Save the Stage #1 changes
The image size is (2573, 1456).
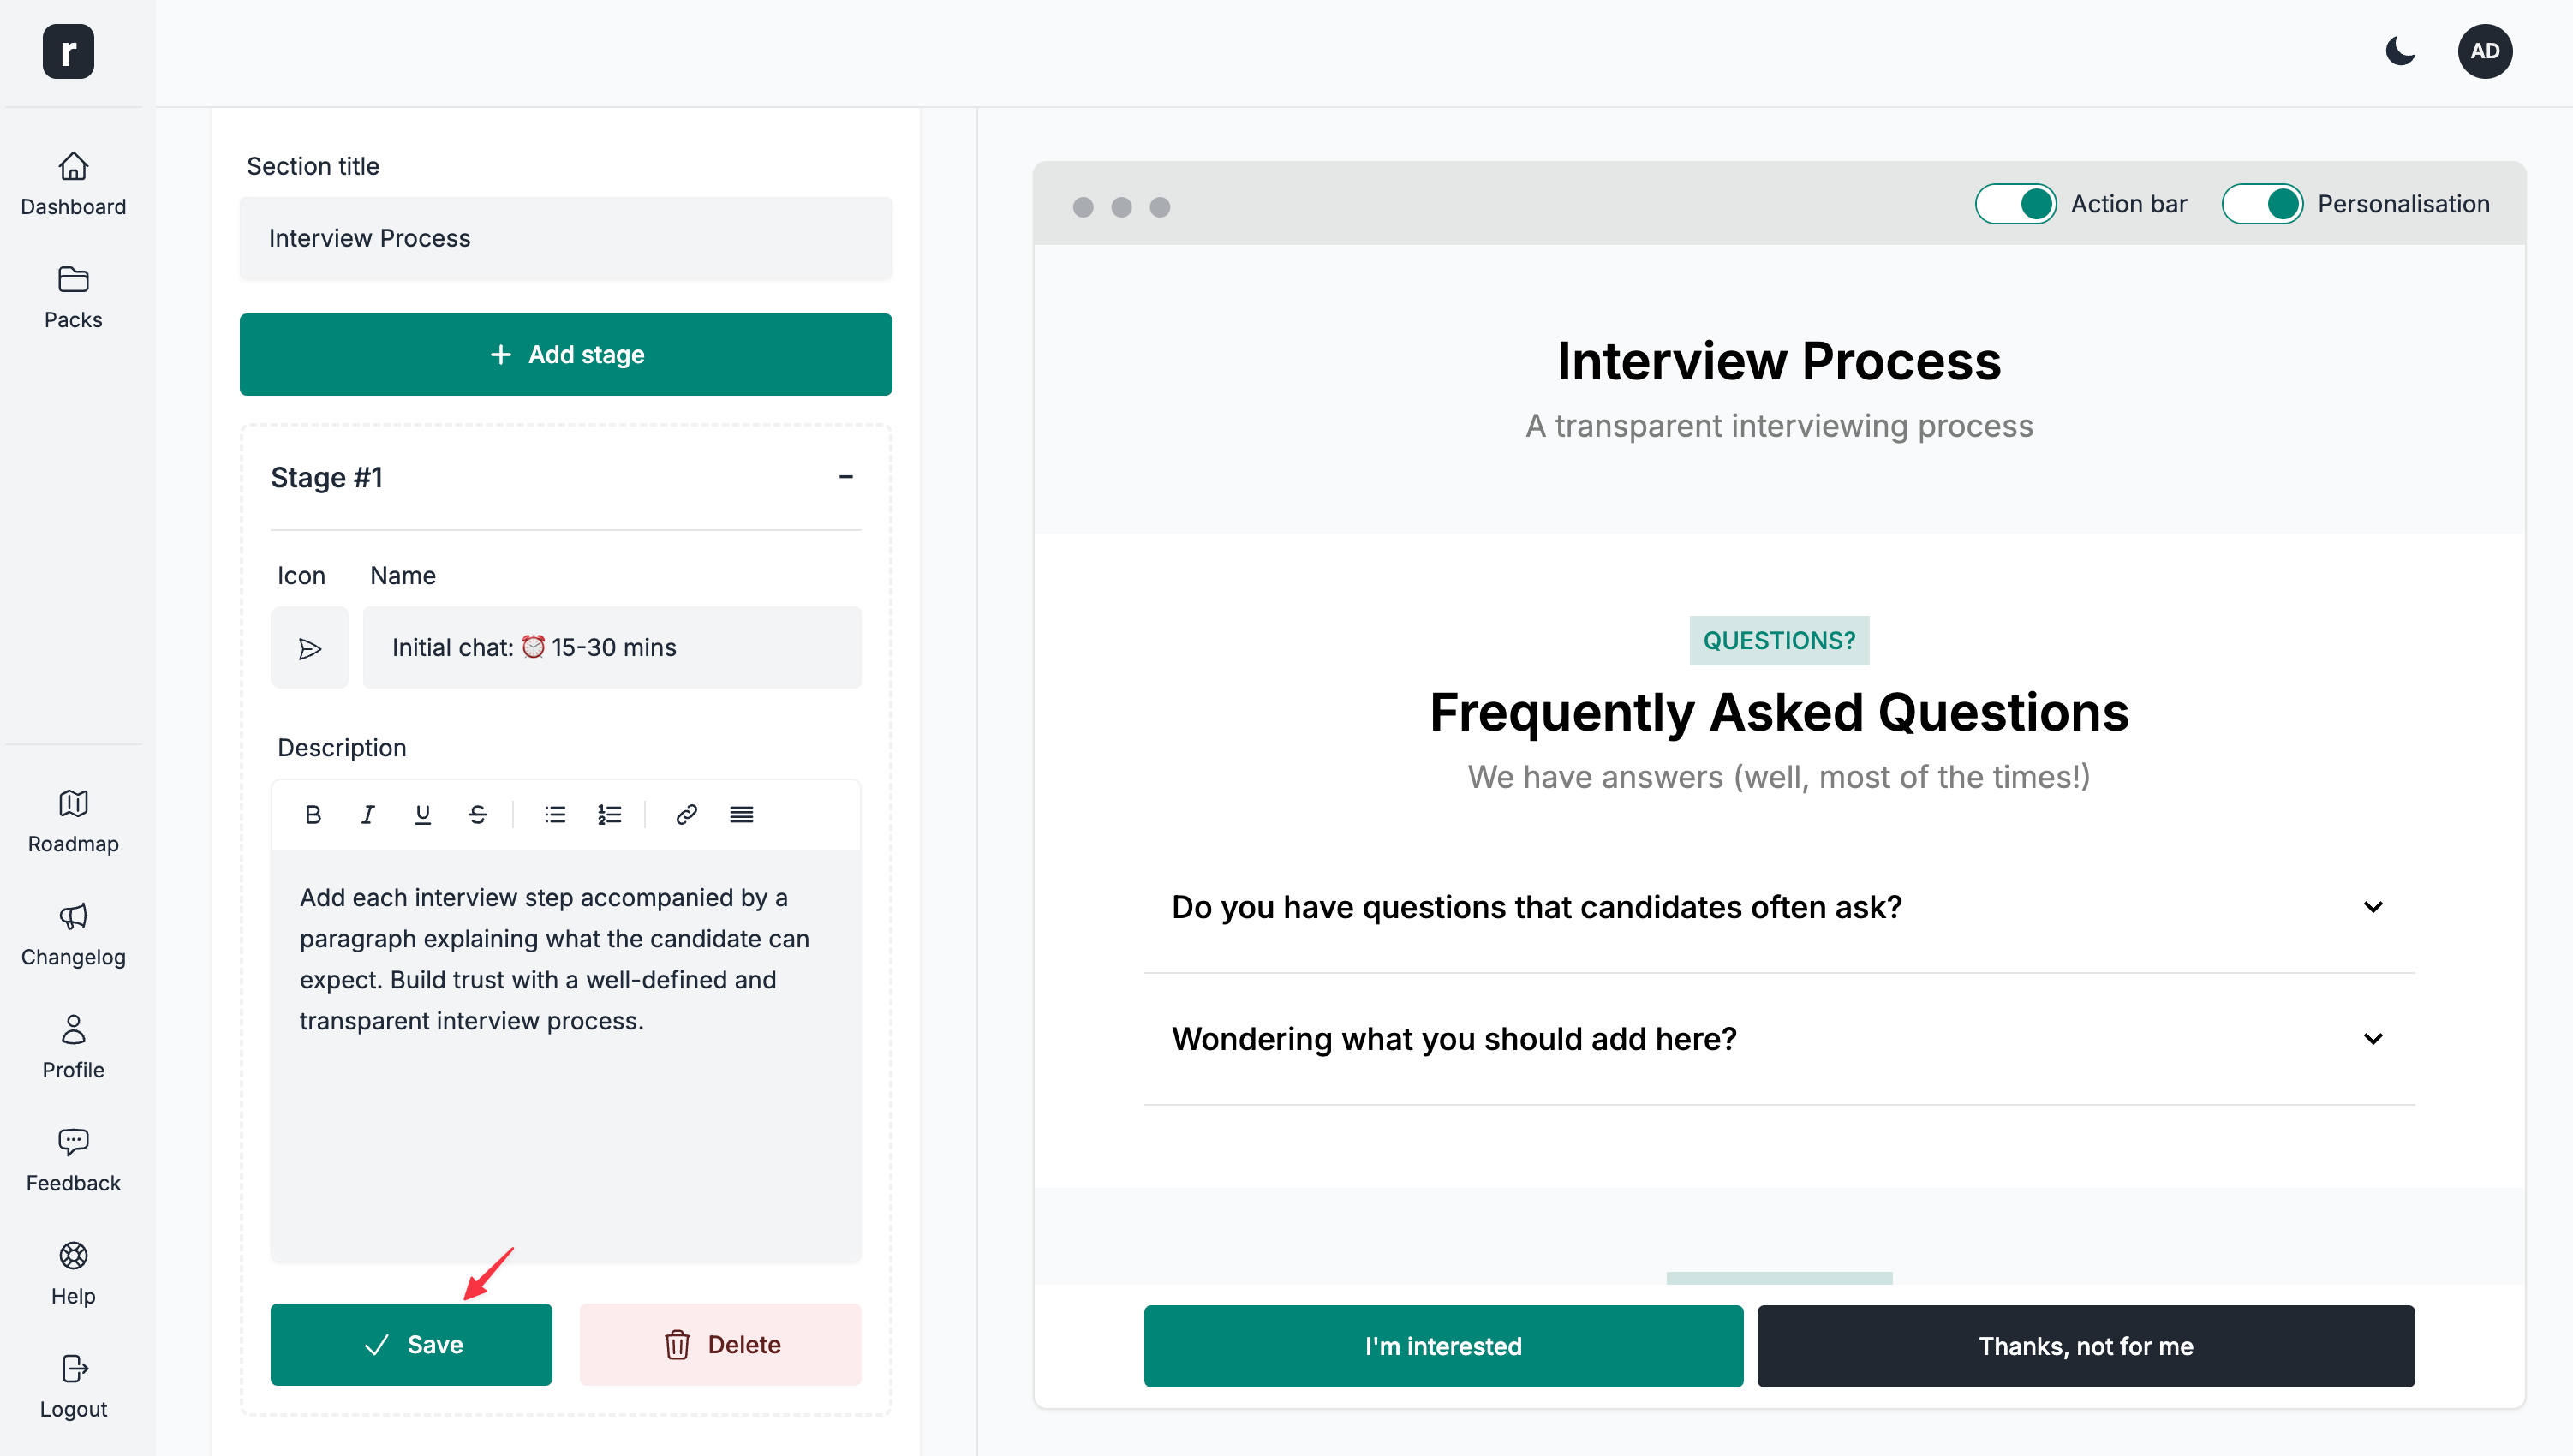411,1344
